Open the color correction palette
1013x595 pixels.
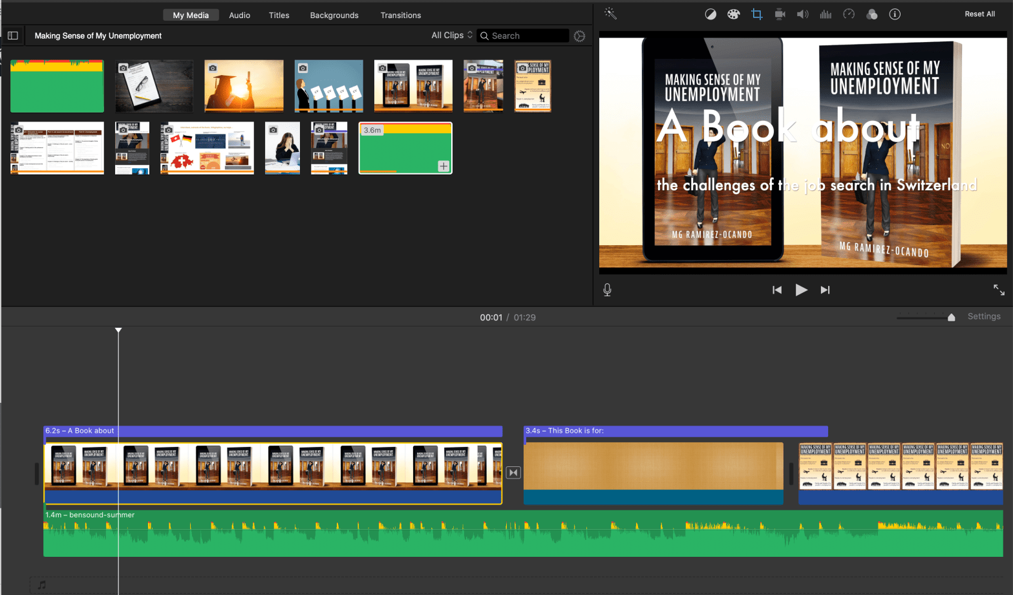click(733, 14)
